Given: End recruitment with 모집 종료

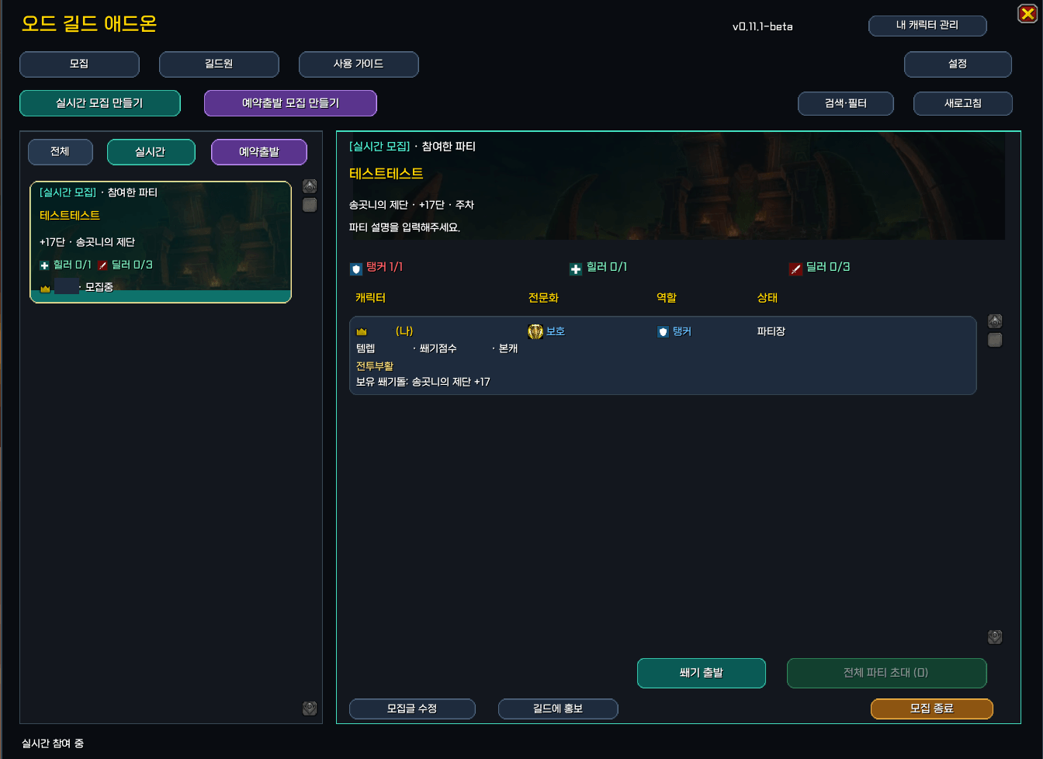Looking at the screenshot, I should point(932,709).
